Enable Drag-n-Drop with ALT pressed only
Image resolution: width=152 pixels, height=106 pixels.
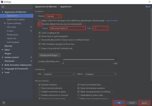pos(40,48)
